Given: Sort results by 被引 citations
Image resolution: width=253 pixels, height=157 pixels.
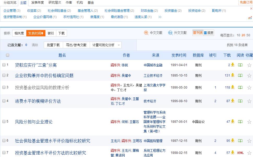Looking at the screenshot, I should click(x=51, y=33).
